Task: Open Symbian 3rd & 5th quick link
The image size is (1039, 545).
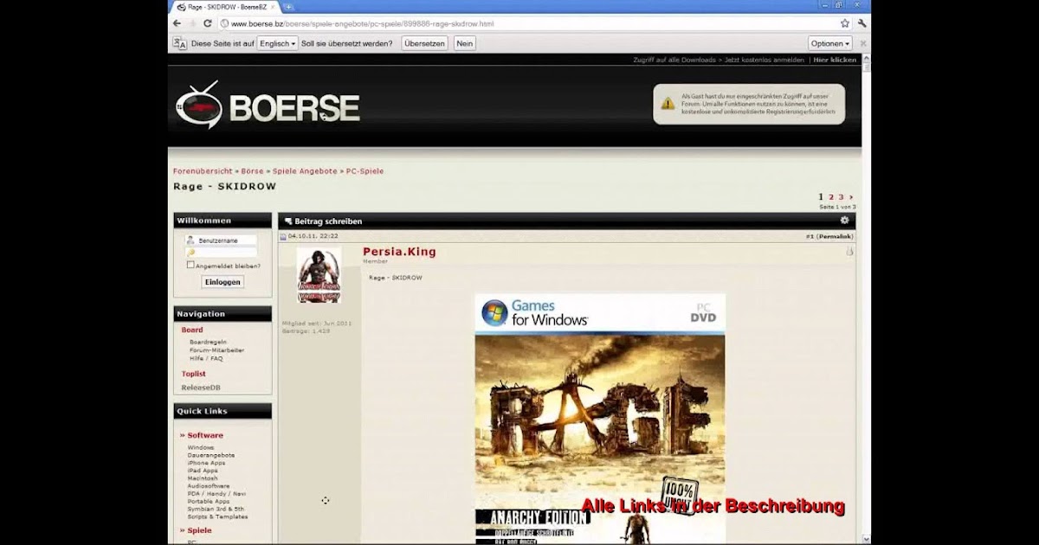Action: 216,510
